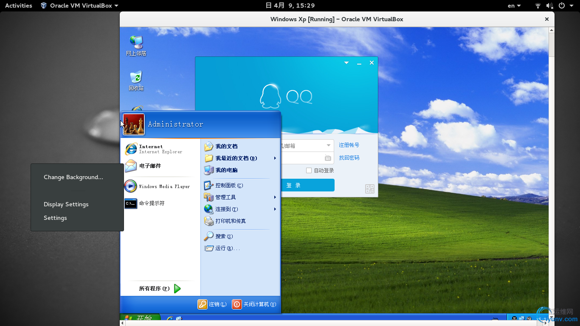Viewport: 580px width, 326px height.
Task: Open the 回收站 recycle bin icon
Action: 136,81
